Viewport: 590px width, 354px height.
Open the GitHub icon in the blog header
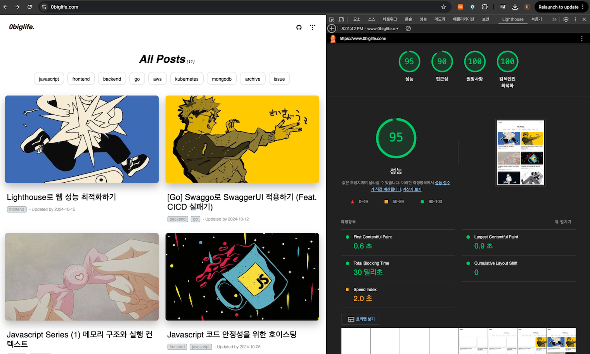click(x=299, y=27)
